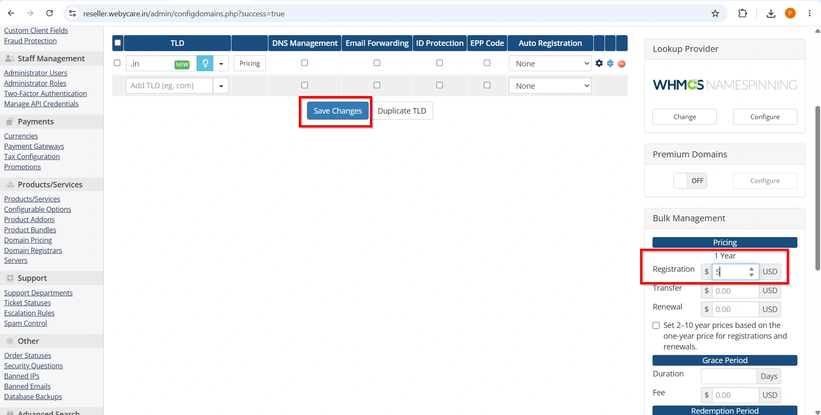821x415 pixels.
Task: Open the gear settings icon for .in
Action: 599,63
